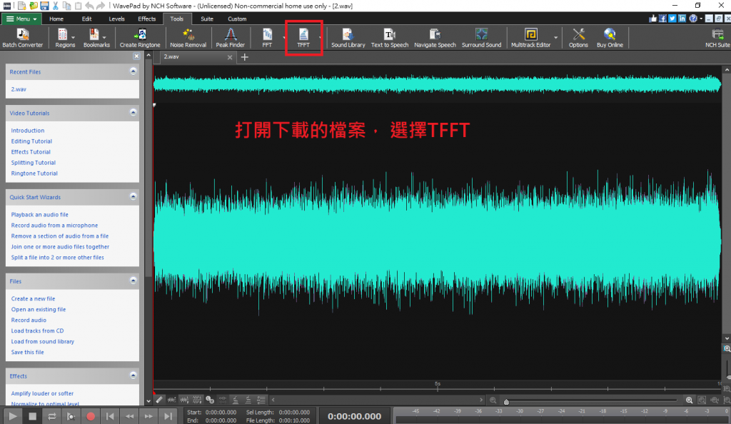Switch to the Edit tab
The height and width of the screenshot is (424, 731).
[x=86, y=19]
